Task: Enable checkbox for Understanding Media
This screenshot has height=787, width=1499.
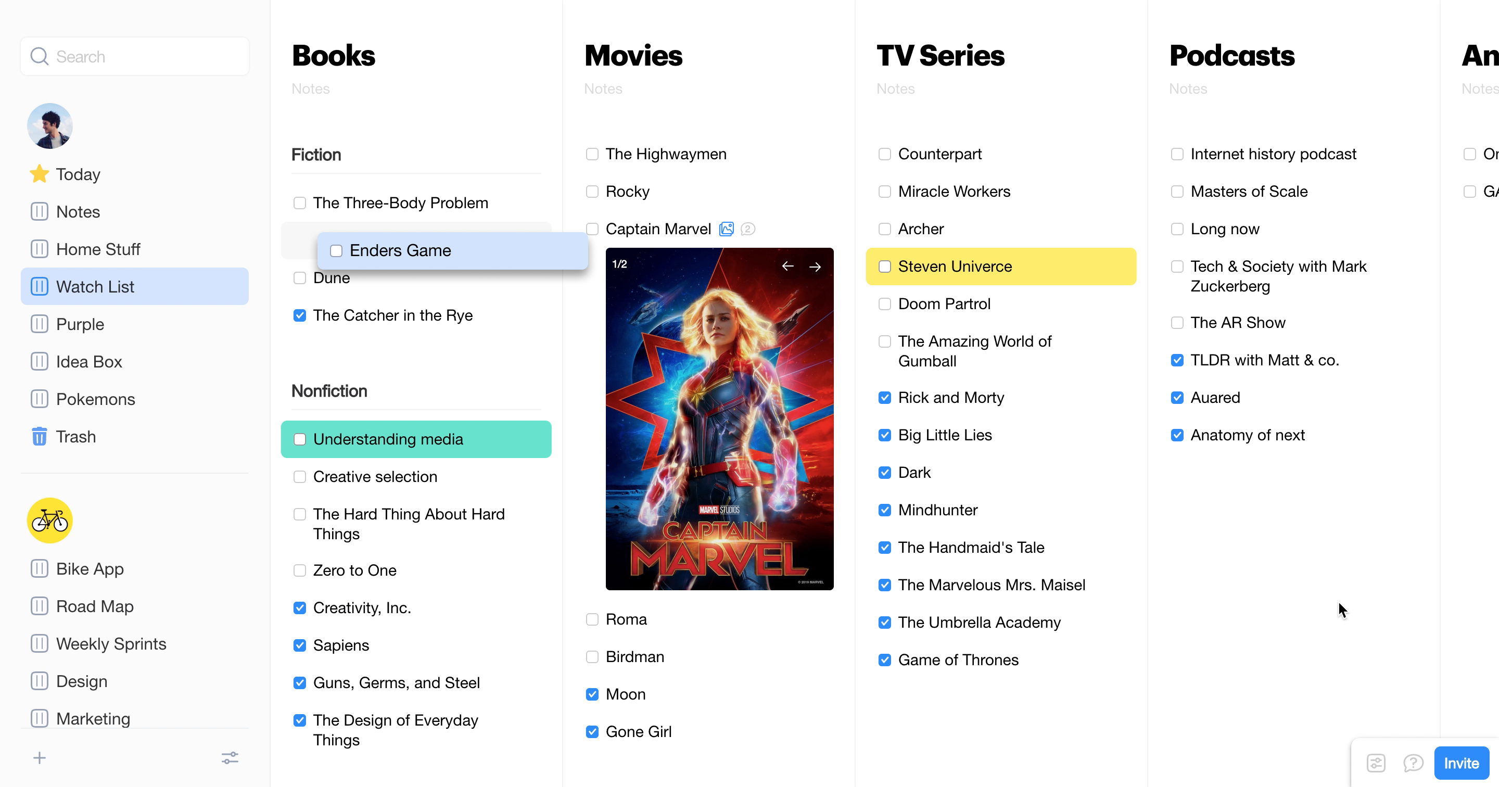Action: [299, 439]
